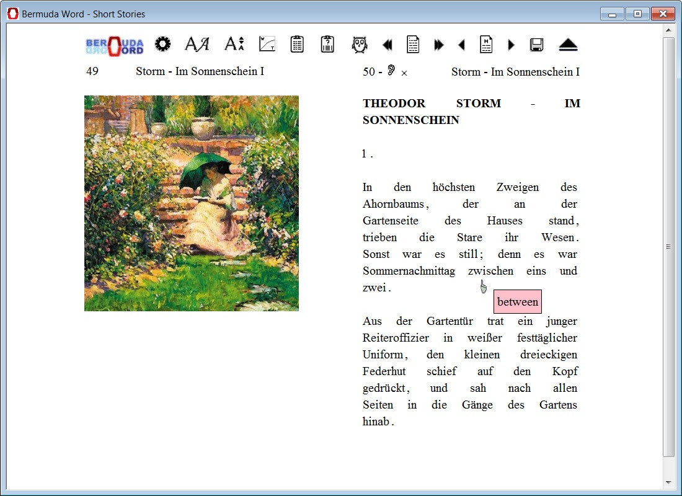Viewport: 682px width, 496px height.
Task: Click the word 'Gänge'
Action: point(477,405)
